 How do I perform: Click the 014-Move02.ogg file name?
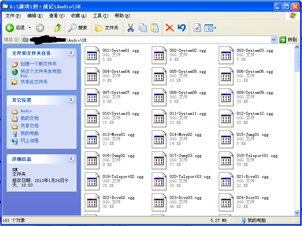point(186,135)
